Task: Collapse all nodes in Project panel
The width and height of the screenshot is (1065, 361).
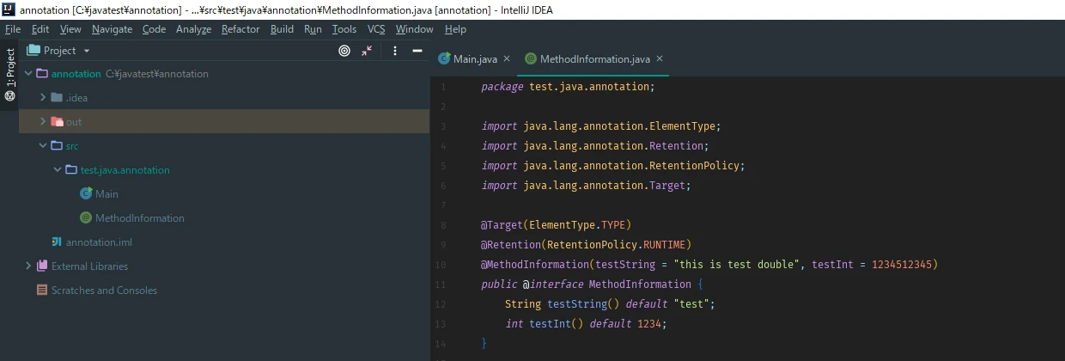Action: (x=367, y=51)
